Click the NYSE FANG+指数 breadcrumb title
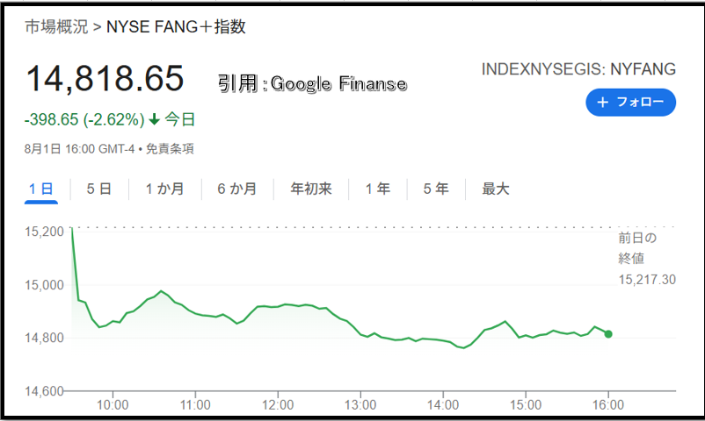This screenshot has width=705, height=421. pos(176,26)
